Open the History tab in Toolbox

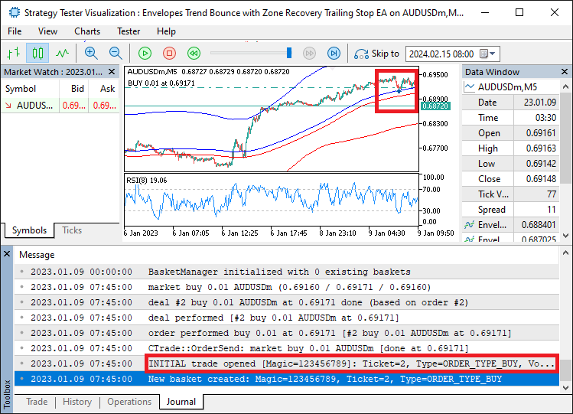77,402
